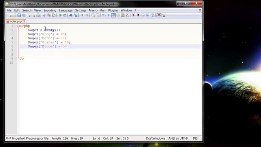Create a new file with the New toolbar icon
261x147 pixels.
[x=10, y=16]
